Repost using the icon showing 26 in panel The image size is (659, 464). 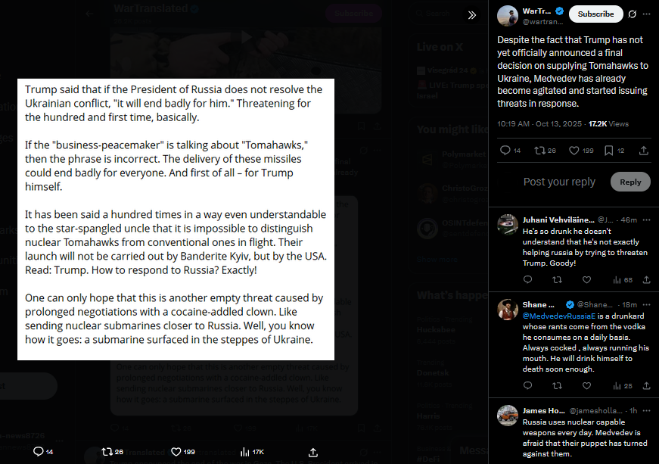[545, 151]
